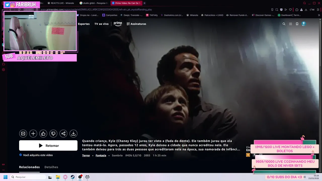Open TV ao vivo section
This screenshot has width=322, height=181.
pos(101,24)
